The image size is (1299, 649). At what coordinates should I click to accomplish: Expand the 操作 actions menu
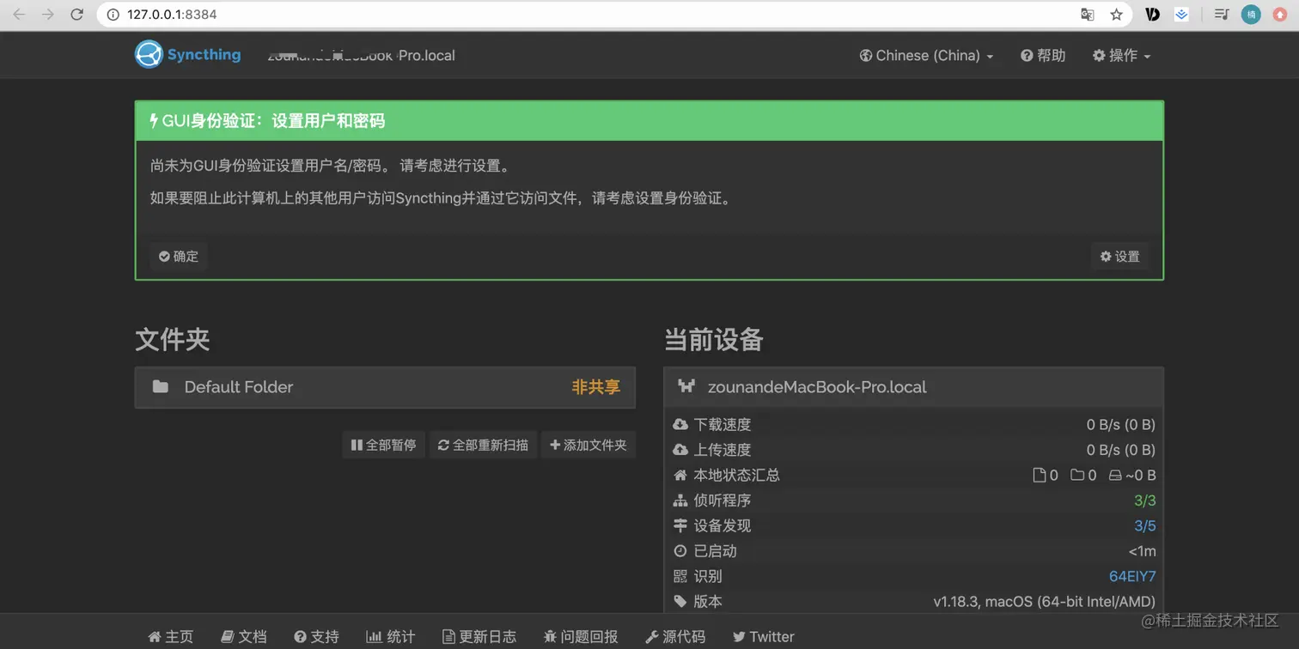click(1121, 55)
